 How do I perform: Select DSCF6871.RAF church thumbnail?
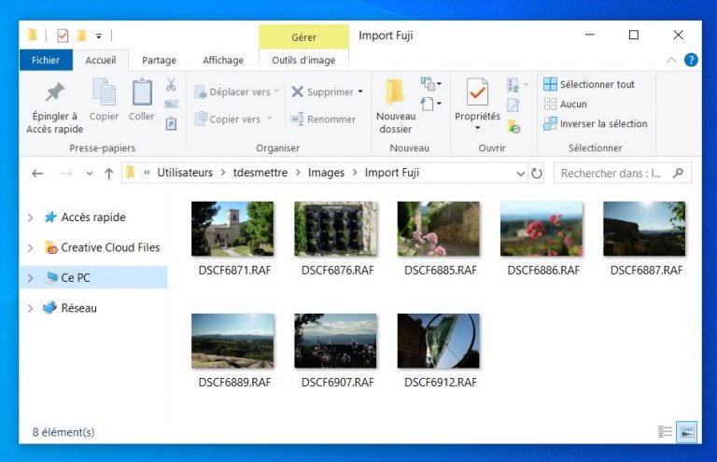point(232,229)
